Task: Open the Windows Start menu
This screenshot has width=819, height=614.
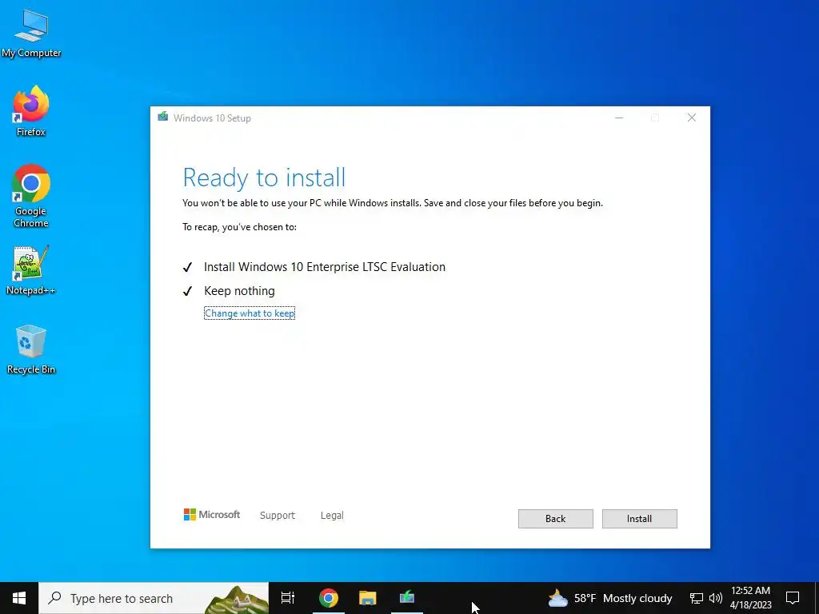Action: coord(19,598)
